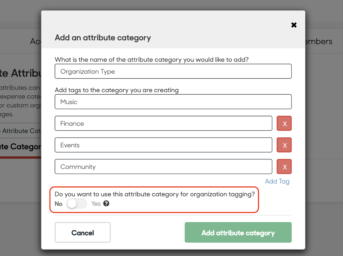
Task: Click the Community tag text box
Action: (x=163, y=167)
